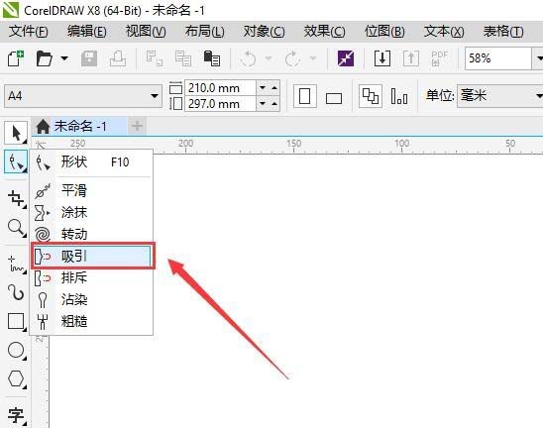
Task: Click the Undo arrow icon
Action: (248, 58)
